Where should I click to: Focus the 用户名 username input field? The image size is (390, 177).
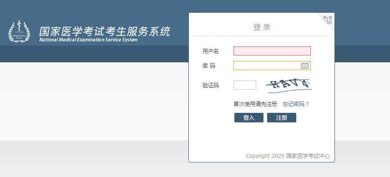click(272, 51)
